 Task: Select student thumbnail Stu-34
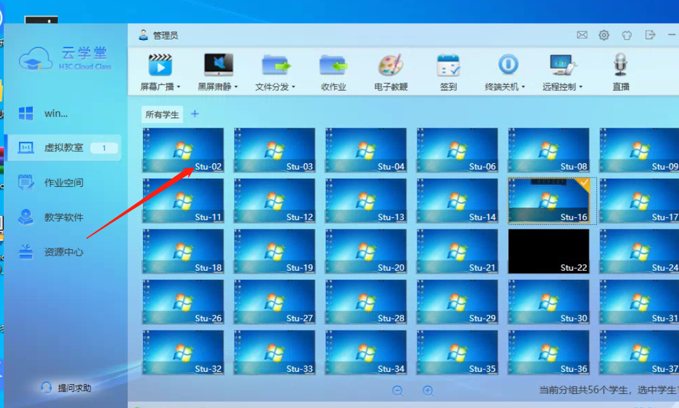[x=366, y=353]
